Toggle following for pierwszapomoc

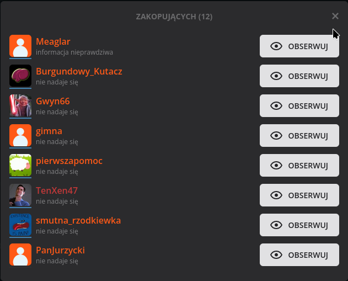click(x=299, y=166)
